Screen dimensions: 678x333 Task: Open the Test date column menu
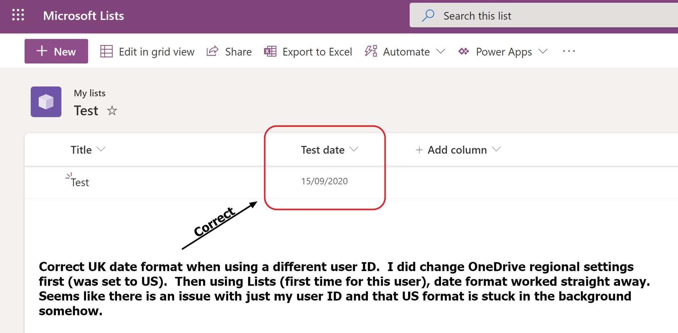[329, 150]
